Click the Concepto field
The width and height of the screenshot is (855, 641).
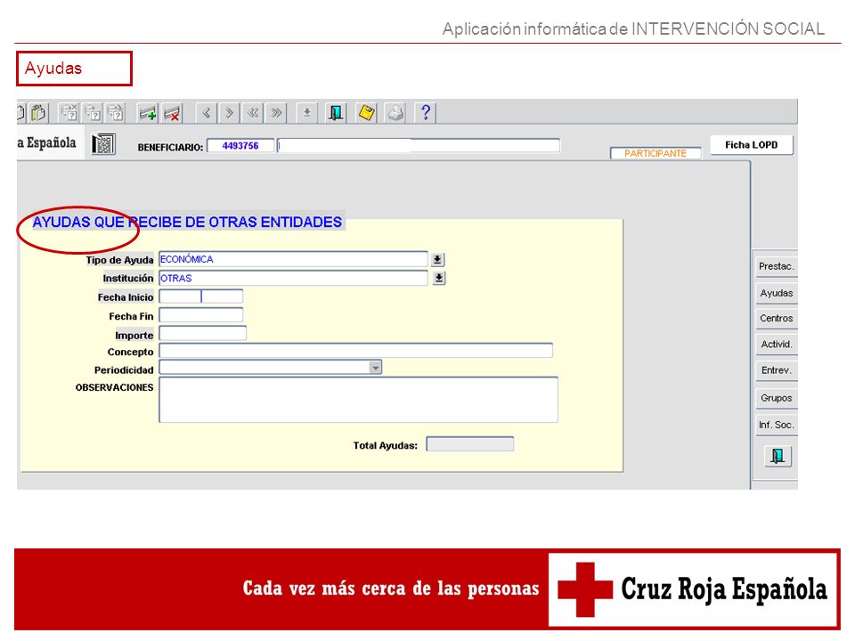click(x=356, y=351)
